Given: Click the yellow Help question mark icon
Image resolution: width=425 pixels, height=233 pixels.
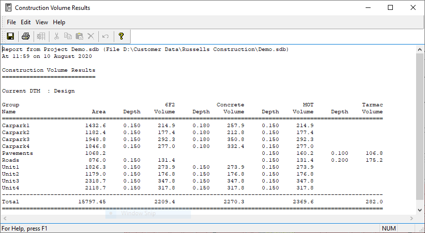Looking at the screenshot, I should (121, 36).
